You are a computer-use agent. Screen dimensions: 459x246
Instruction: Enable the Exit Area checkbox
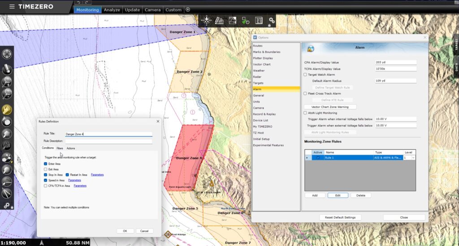coord(45,169)
